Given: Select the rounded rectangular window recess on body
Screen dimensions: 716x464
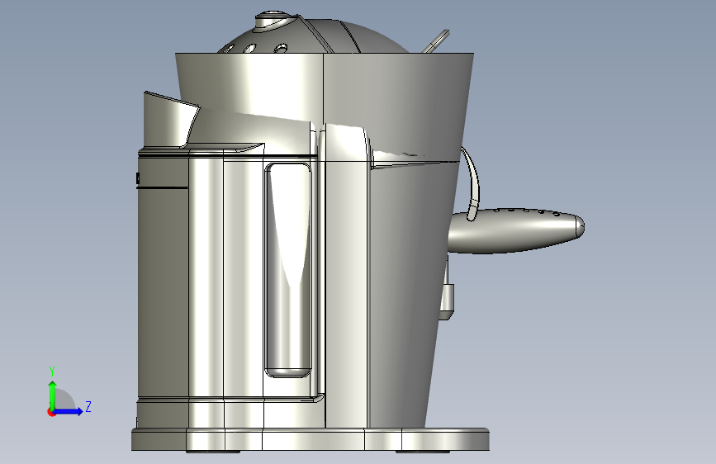Looking at the screenshot, I should 288,270.
